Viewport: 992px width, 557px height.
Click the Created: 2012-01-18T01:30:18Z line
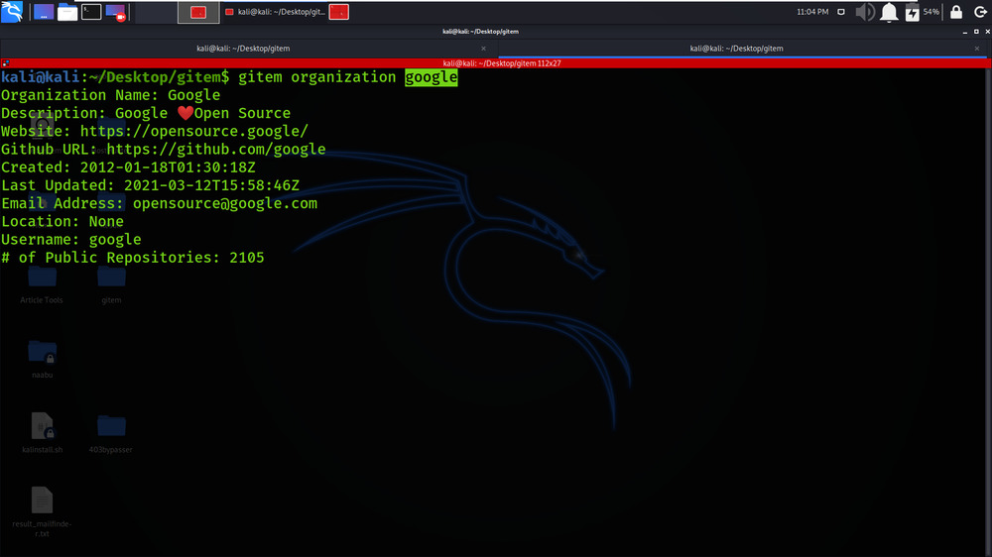click(128, 167)
